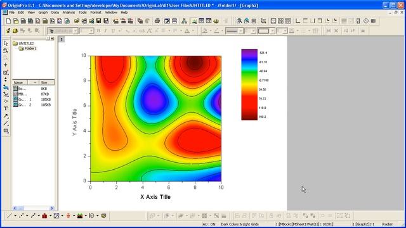Click the Add Bottom-X Left-Y layer icon

coord(298,21)
